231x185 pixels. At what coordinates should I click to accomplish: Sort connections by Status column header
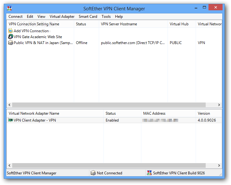point(86,24)
